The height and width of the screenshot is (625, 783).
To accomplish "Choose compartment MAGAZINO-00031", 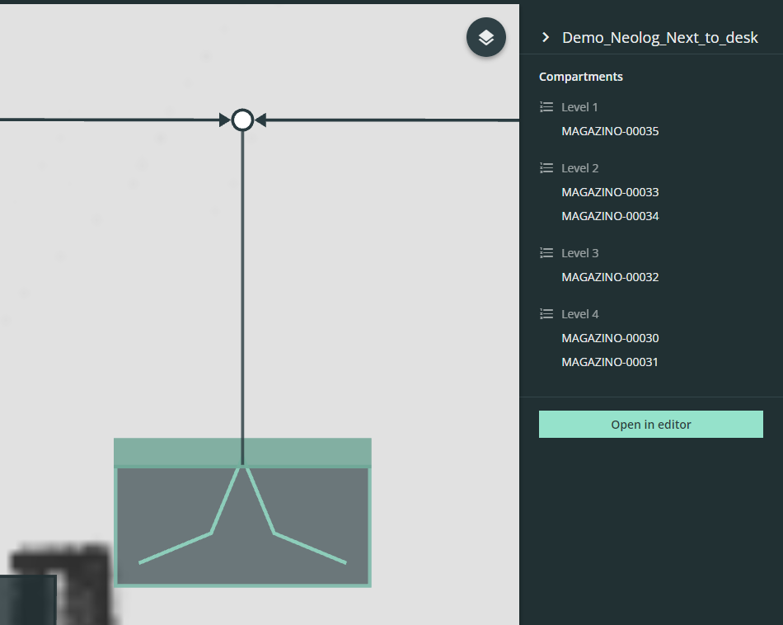I will point(610,362).
